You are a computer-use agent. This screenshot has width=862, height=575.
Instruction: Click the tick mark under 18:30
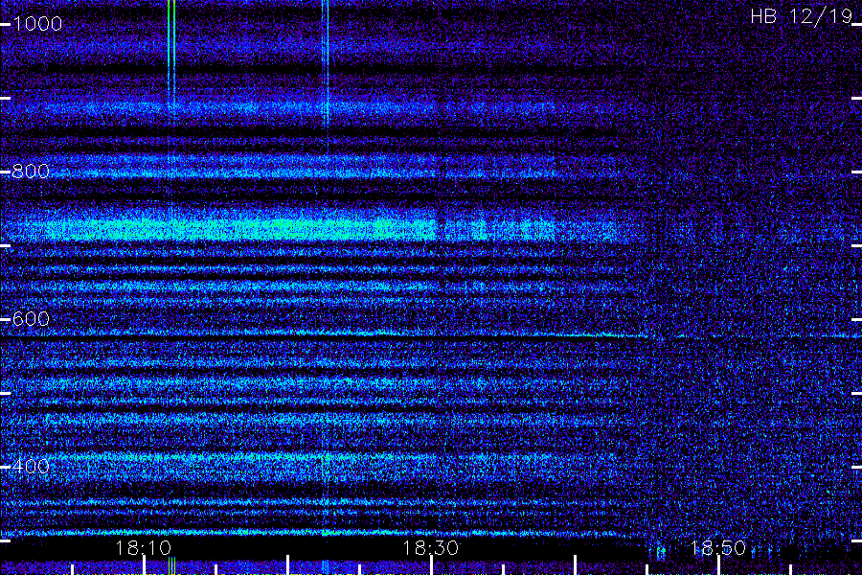tap(431, 565)
